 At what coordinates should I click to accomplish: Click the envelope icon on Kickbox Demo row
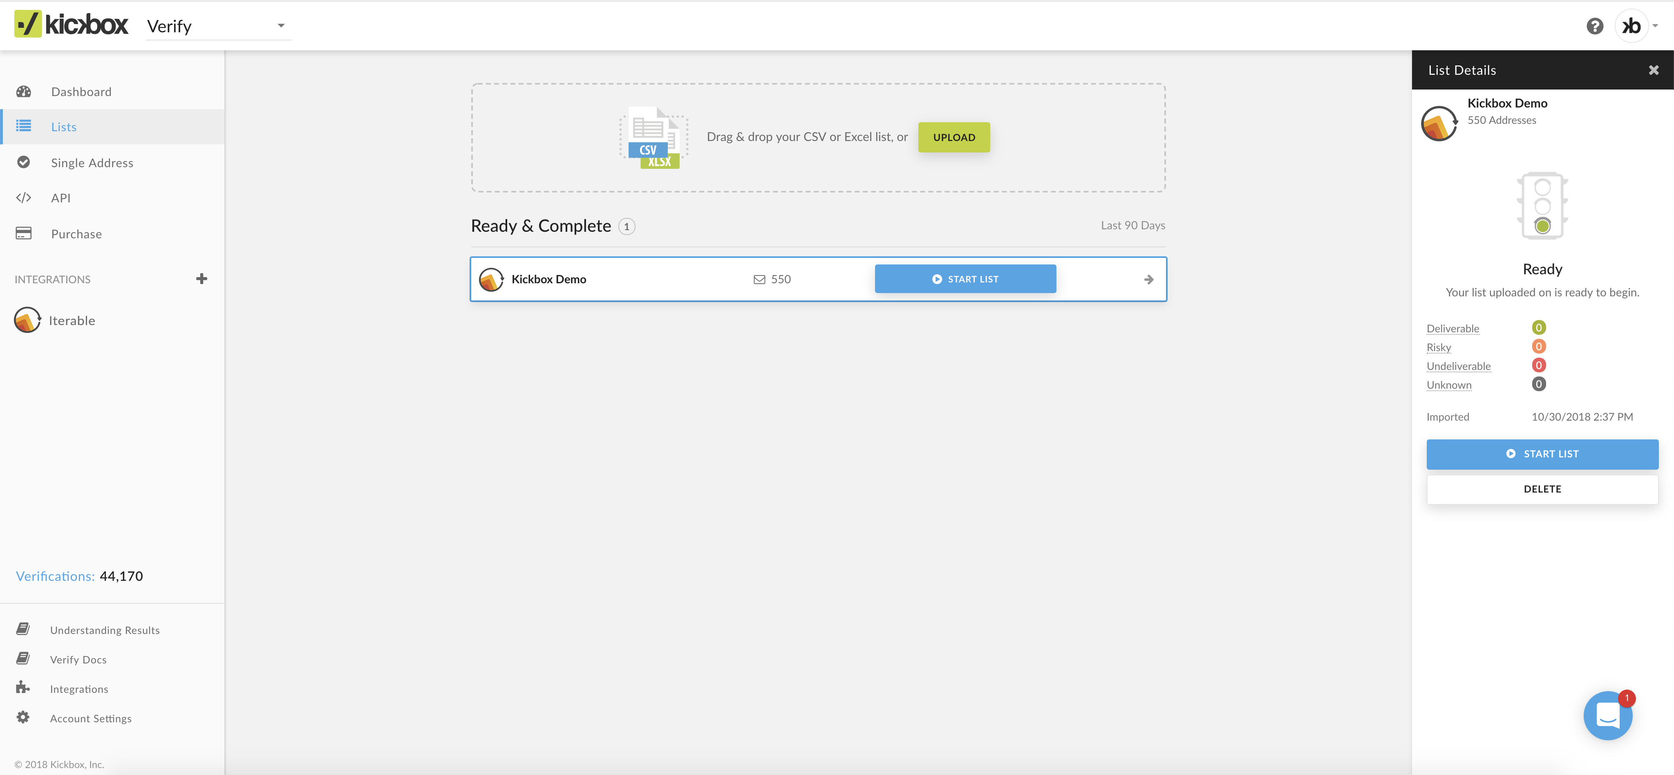coord(759,279)
